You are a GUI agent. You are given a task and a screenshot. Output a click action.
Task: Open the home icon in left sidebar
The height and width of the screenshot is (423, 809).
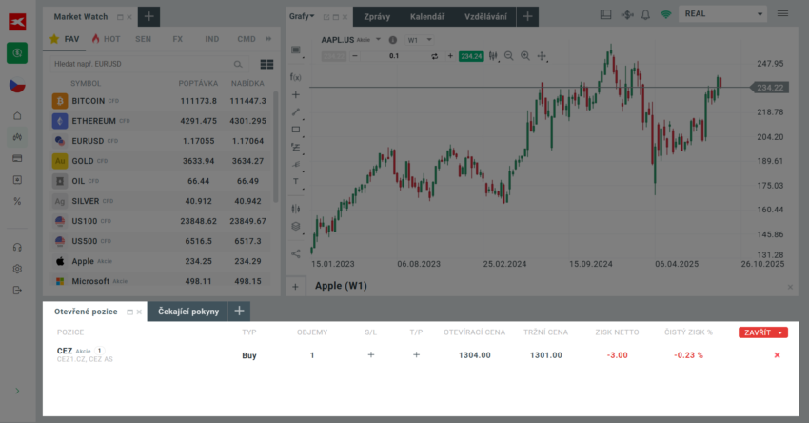17,115
